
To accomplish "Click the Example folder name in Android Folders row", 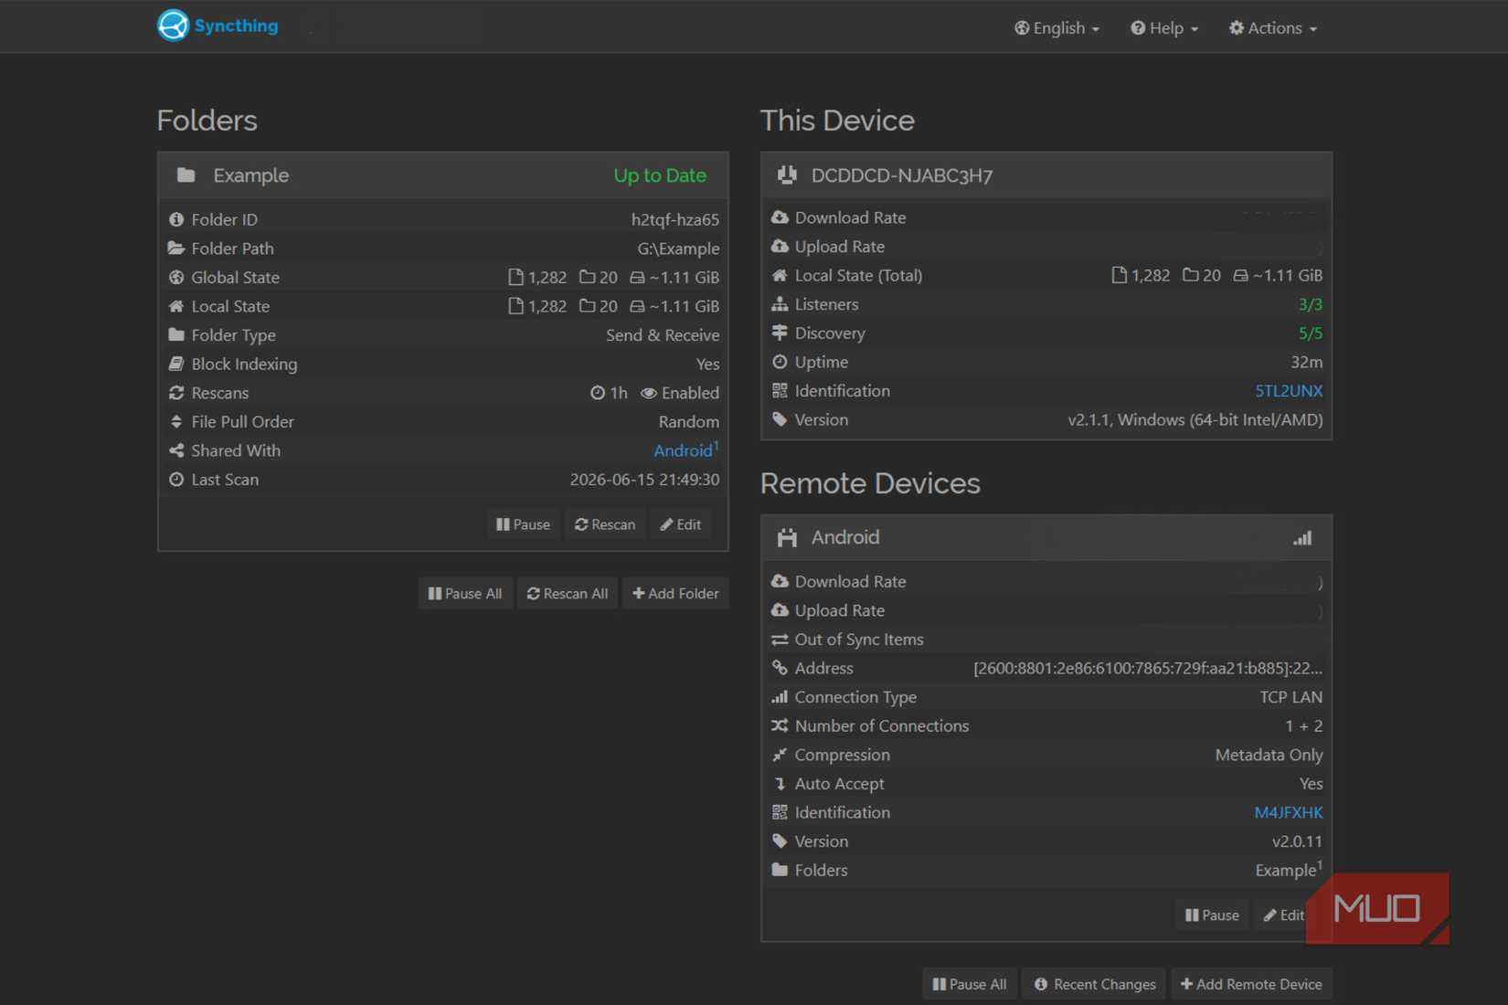I will (1286, 870).
